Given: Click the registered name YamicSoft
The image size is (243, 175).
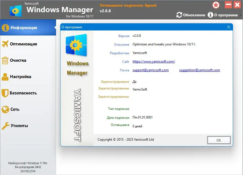Looking at the screenshot, I should click(x=140, y=89).
